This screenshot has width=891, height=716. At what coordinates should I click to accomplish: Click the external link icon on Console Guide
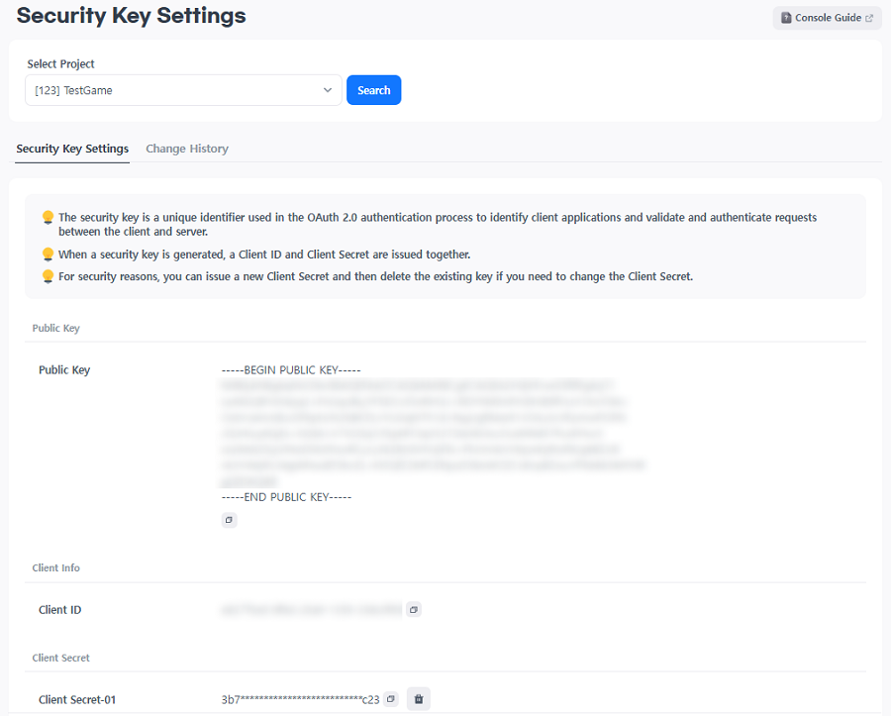869,18
